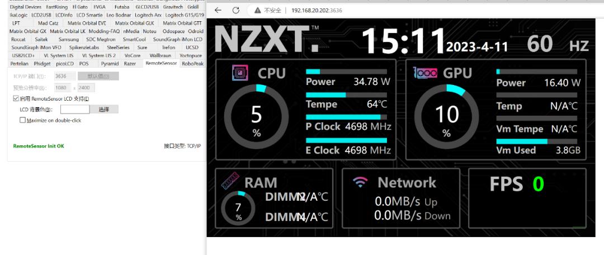Open the SoundGraph iMon VFD tab
604x255 pixels.
pos(36,48)
